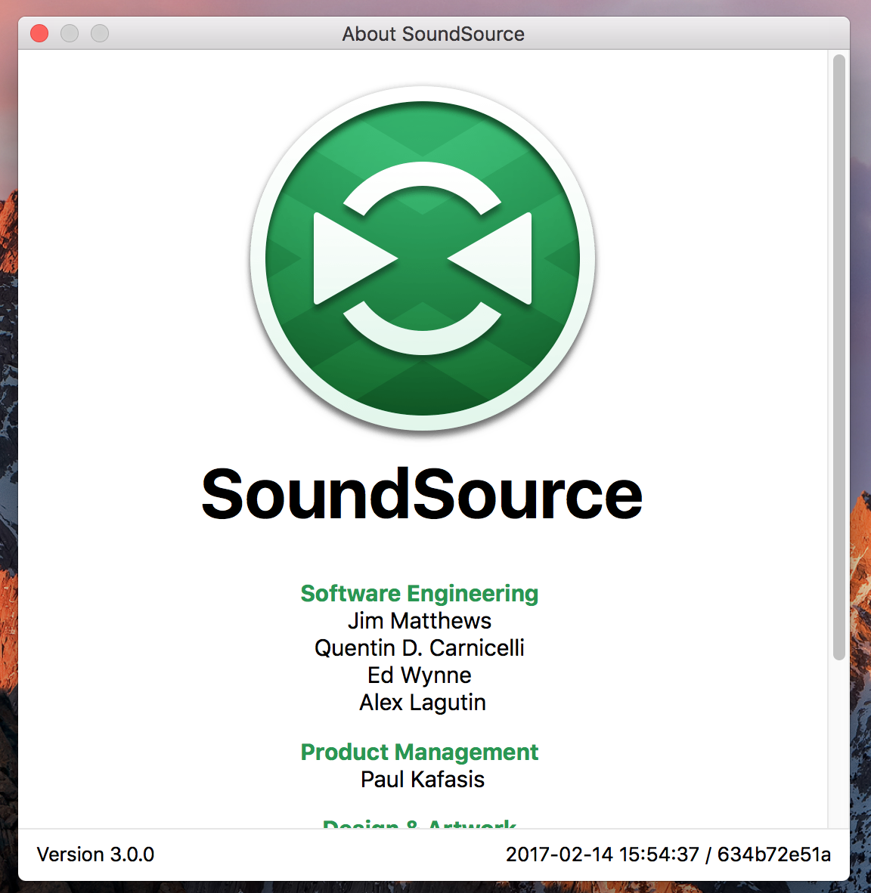Image resolution: width=871 pixels, height=893 pixels.
Task: Click the large SoundSource app name
Action: (422, 494)
